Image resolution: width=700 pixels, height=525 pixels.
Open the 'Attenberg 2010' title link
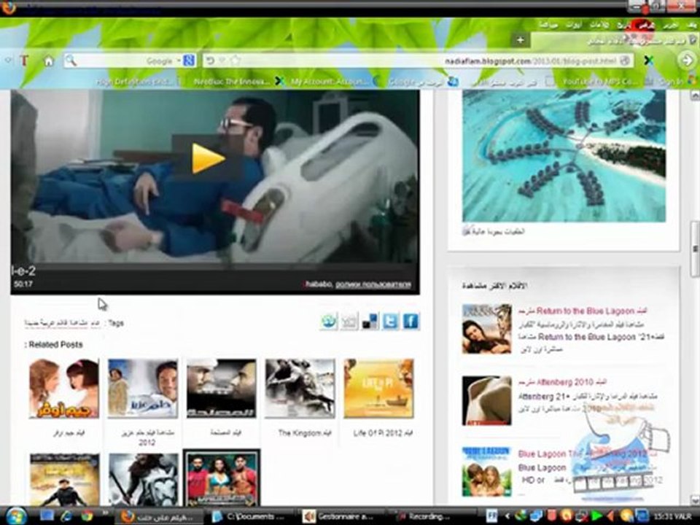pyautogui.click(x=562, y=383)
